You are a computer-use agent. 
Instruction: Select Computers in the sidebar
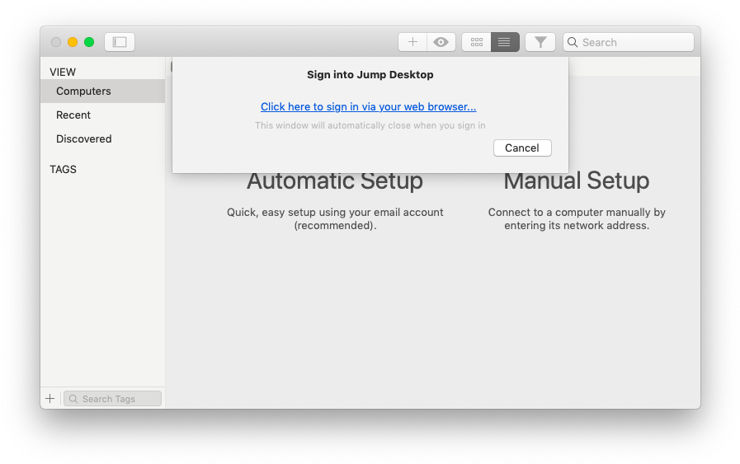83,91
